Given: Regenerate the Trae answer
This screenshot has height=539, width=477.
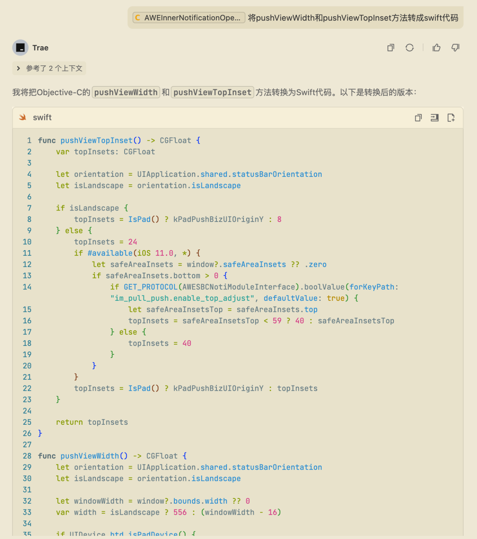Looking at the screenshot, I should point(409,48).
